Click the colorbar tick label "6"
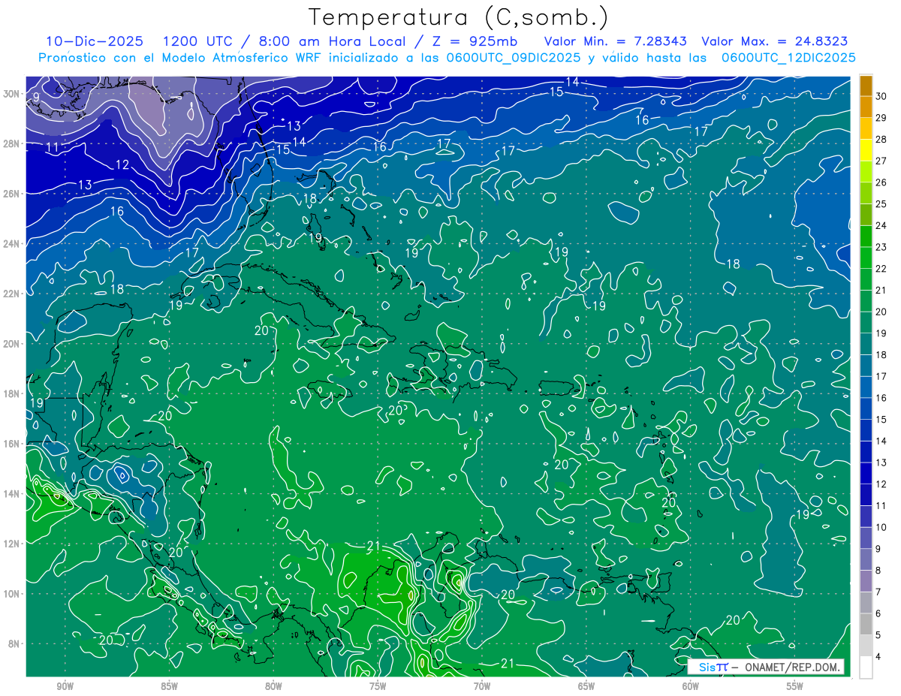The width and height of the screenshot is (901, 696). 878,613
